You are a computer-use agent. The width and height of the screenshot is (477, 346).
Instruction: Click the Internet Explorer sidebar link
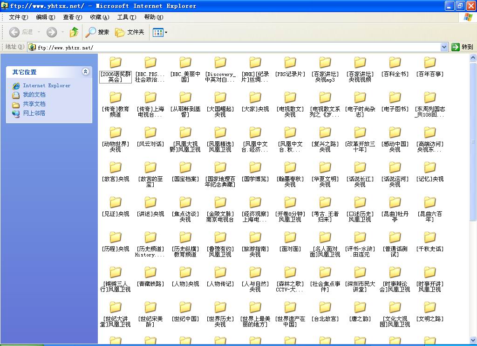click(x=47, y=85)
